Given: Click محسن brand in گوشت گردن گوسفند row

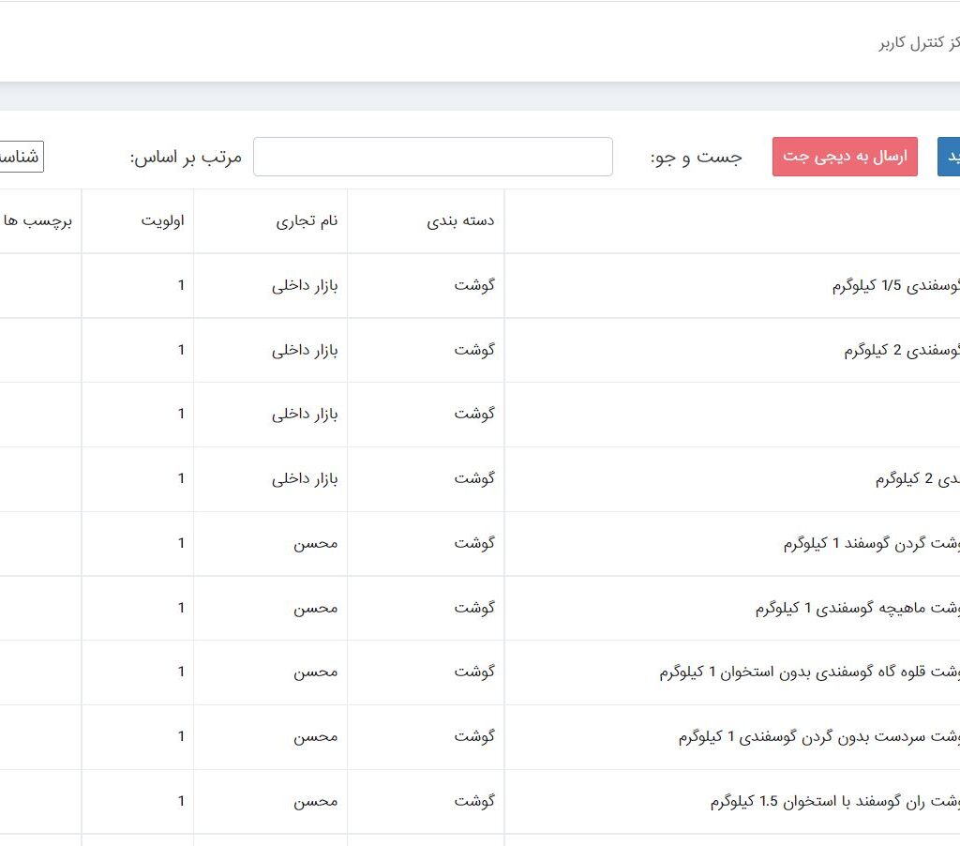Looking at the screenshot, I should 315,544.
